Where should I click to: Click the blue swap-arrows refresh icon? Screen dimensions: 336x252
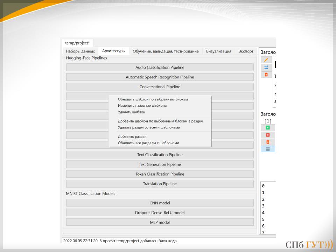tap(266, 67)
